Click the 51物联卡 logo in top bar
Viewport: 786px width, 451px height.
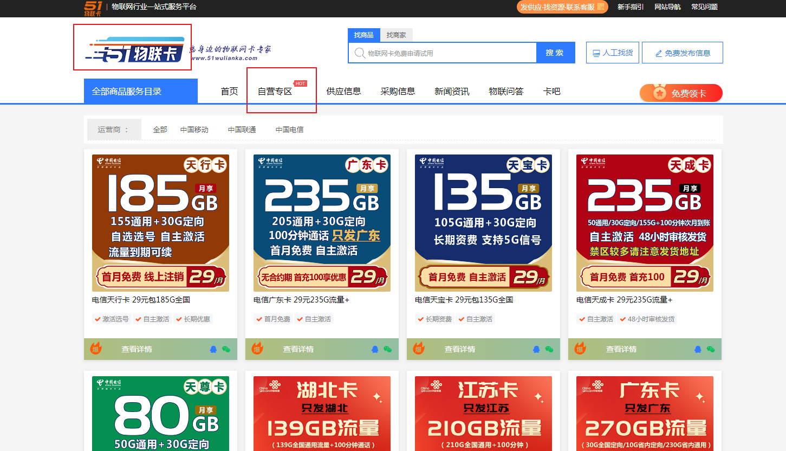point(93,8)
